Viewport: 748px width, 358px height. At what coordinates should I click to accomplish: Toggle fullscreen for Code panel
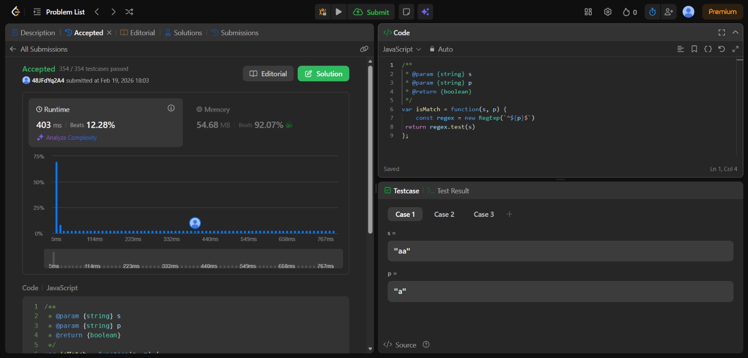point(722,32)
